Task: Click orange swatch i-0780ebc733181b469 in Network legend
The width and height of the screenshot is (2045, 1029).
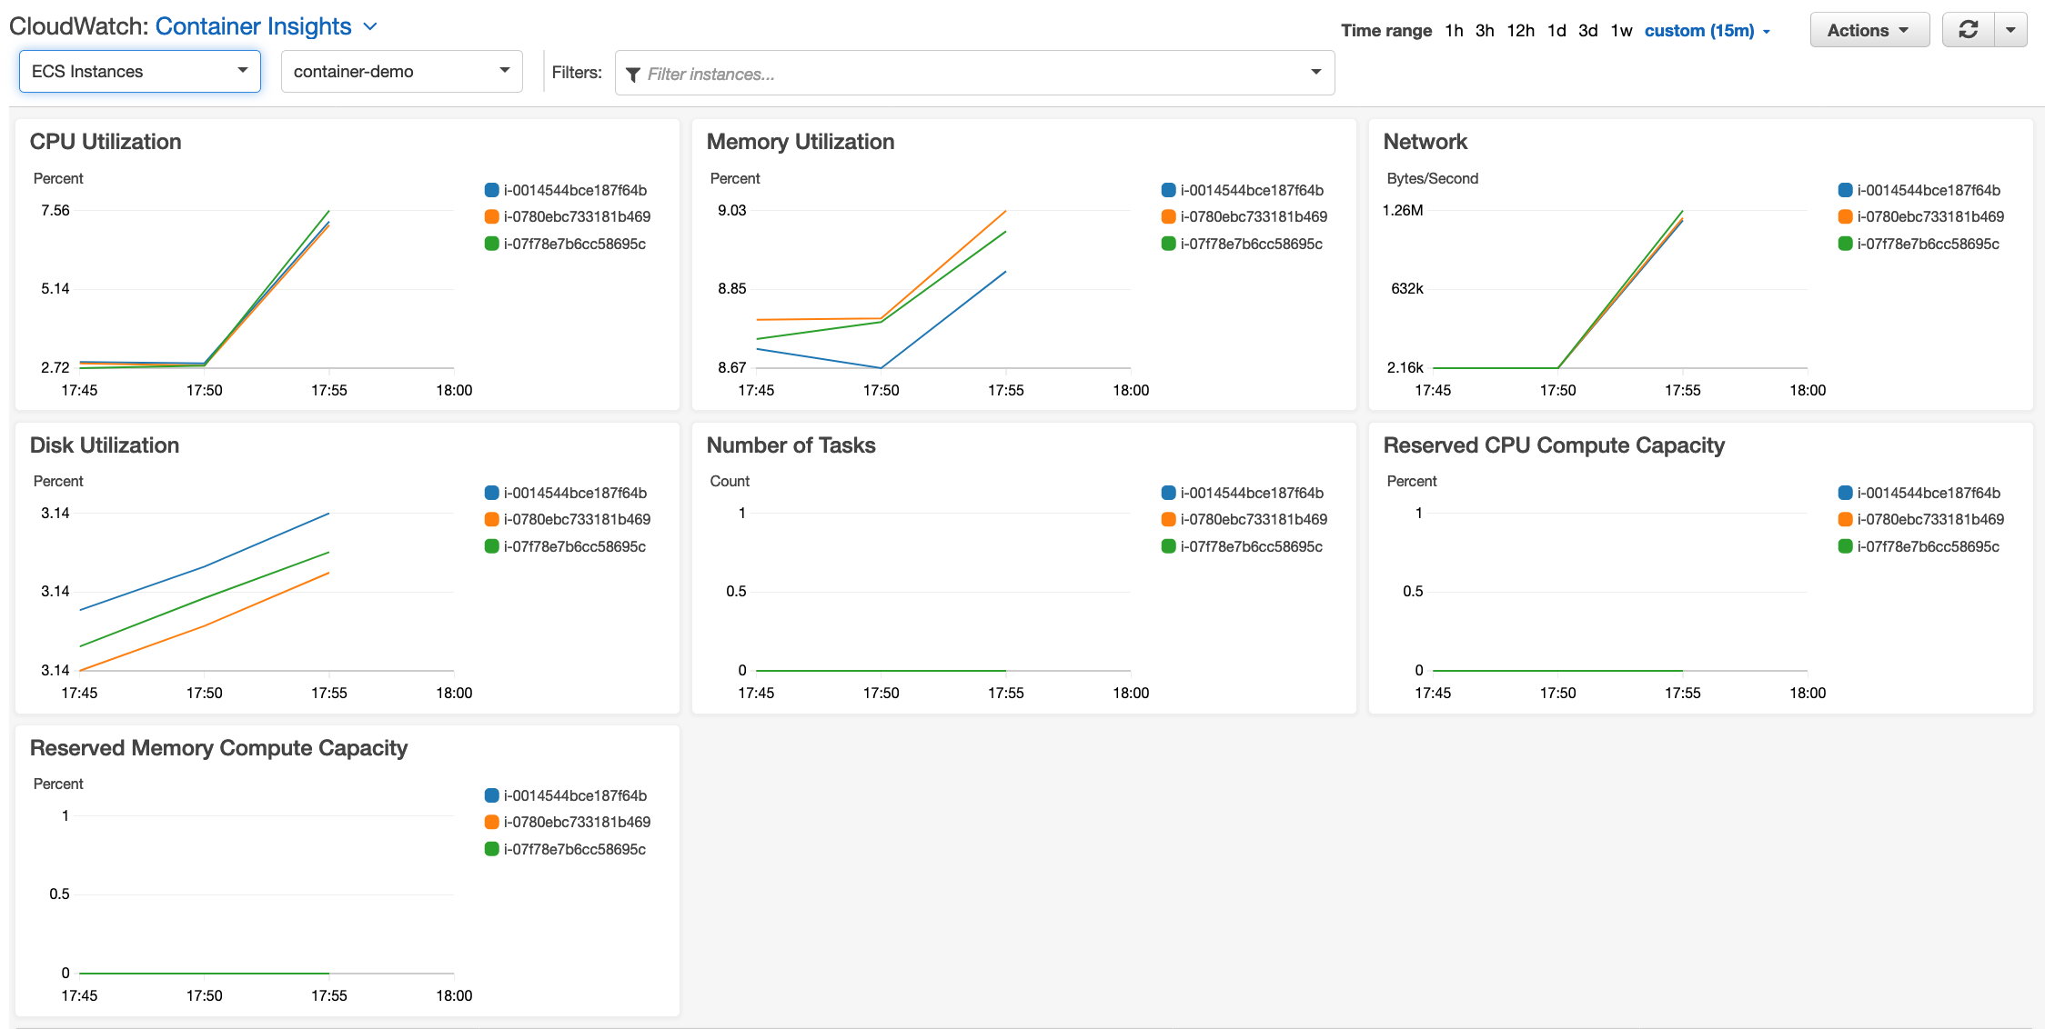Action: point(1845,216)
